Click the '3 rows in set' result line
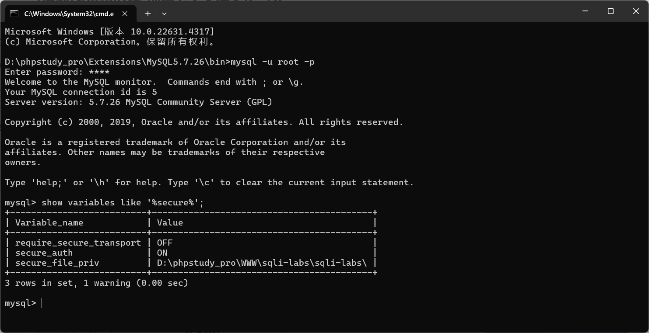The image size is (649, 333). coord(97,283)
